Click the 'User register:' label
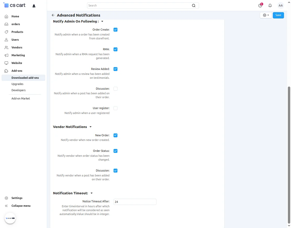The image size is (291, 228). coord(101,108)
